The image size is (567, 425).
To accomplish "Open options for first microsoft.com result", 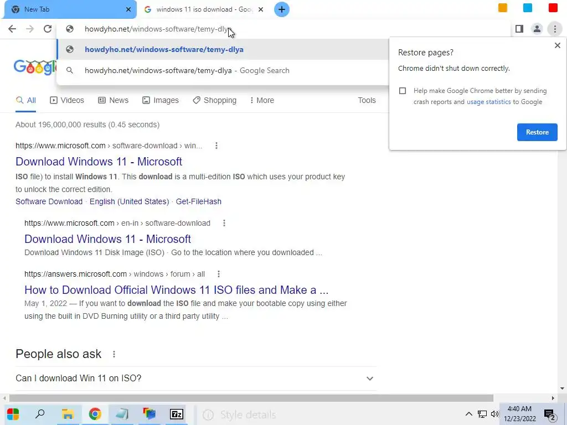I will 217,146.
